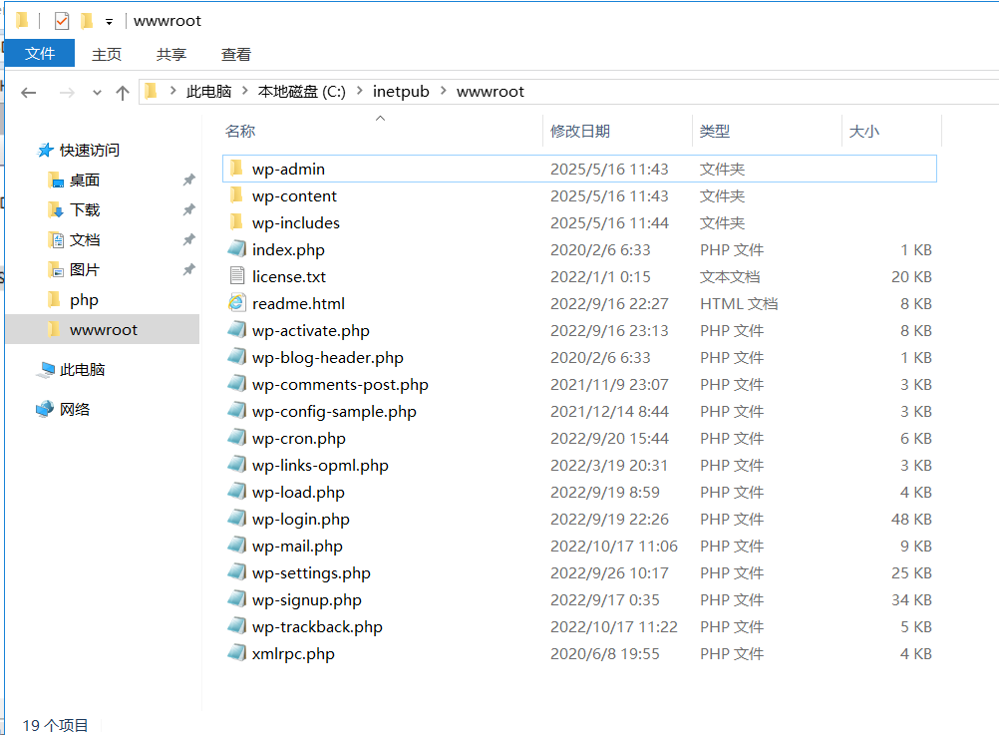Click the folder icon at address bar start
Viewport: 999px width, 735px height.
[x=151, y=92]
